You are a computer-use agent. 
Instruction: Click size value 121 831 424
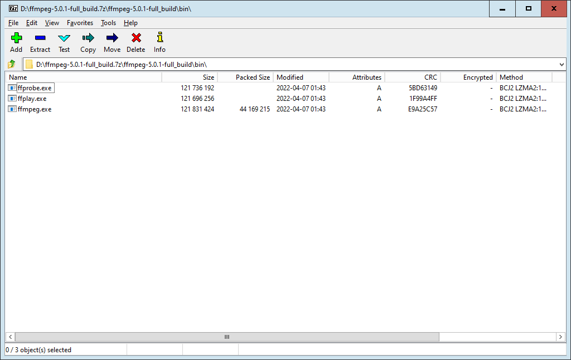point(197,109)
